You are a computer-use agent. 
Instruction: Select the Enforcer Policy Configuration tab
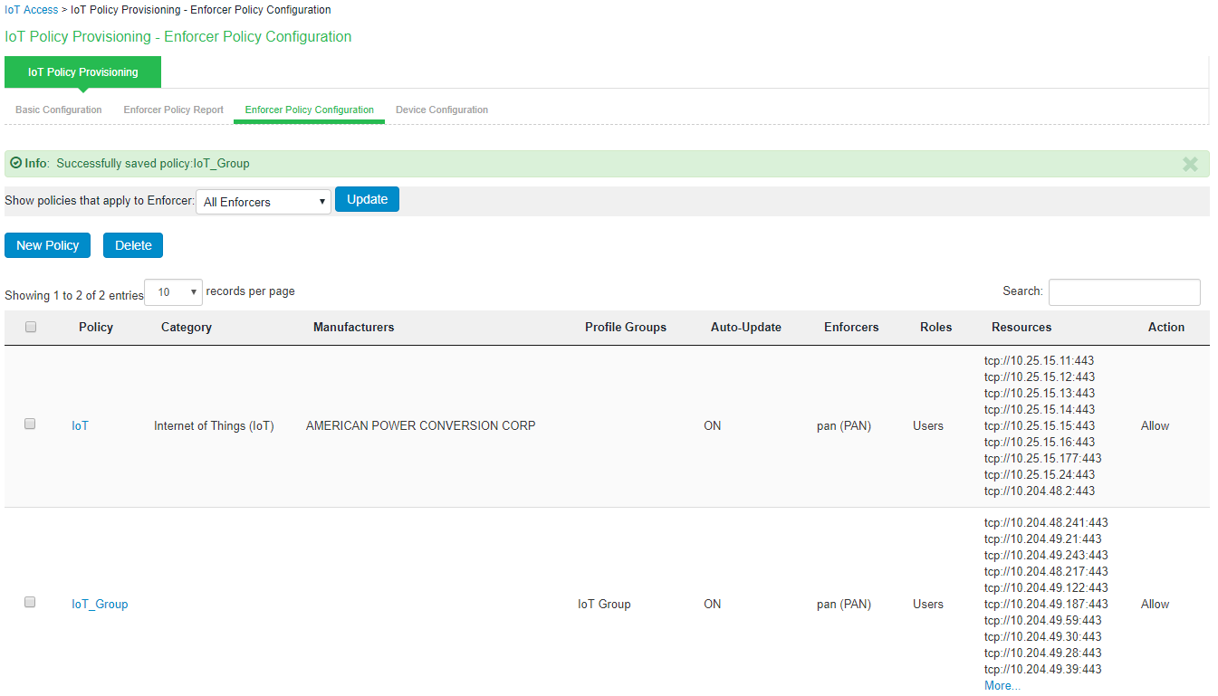pyautogui.click(x=309, y=110)
